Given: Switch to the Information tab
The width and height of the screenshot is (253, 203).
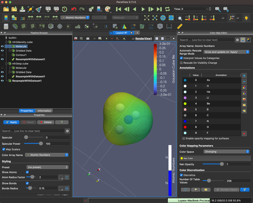Looking at the screenshot, I should tap(44, 111).
